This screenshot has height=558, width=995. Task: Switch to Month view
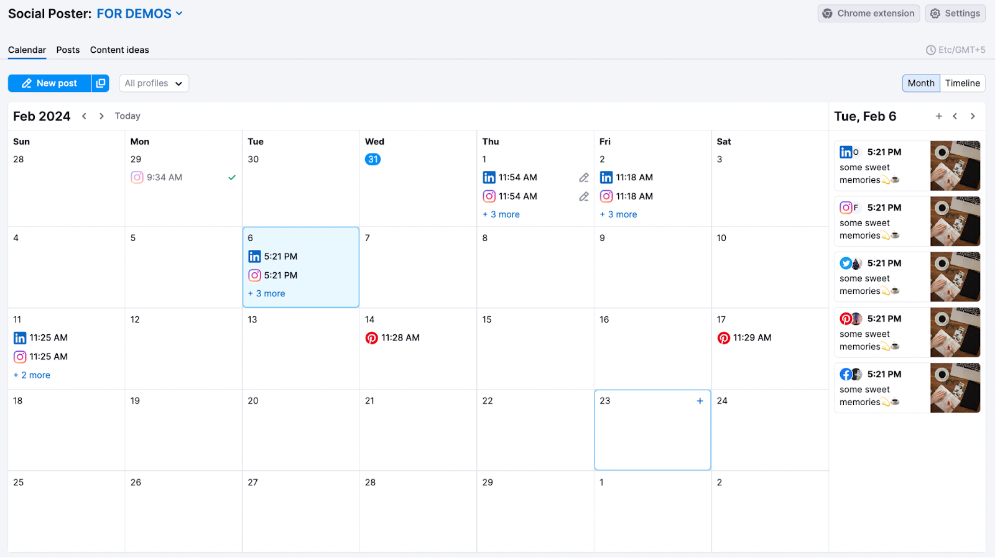point(920,83)
